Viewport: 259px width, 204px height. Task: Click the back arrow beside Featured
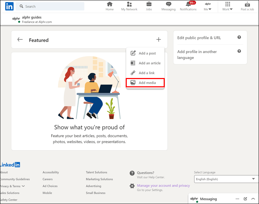tap(20, 40)
